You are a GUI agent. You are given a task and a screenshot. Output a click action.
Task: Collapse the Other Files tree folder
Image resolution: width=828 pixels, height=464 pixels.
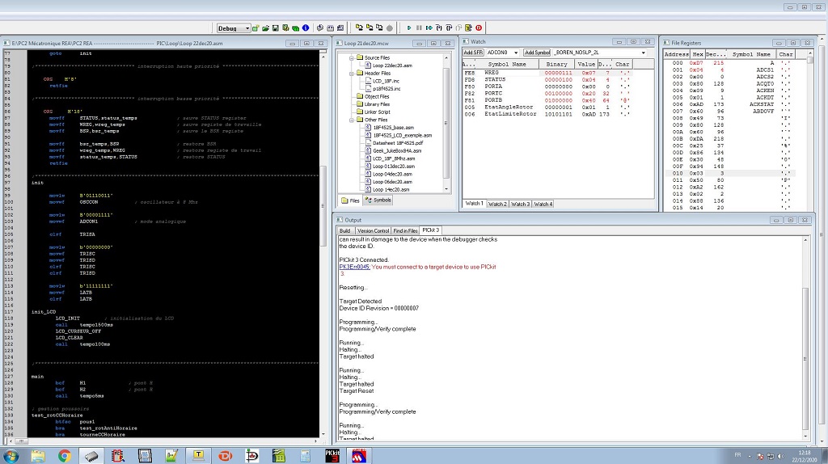(352, 120)
